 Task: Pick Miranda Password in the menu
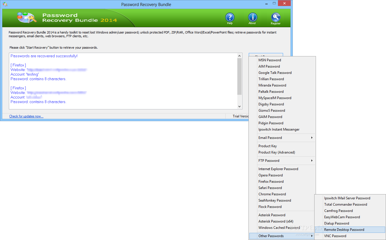pos(282,85)
